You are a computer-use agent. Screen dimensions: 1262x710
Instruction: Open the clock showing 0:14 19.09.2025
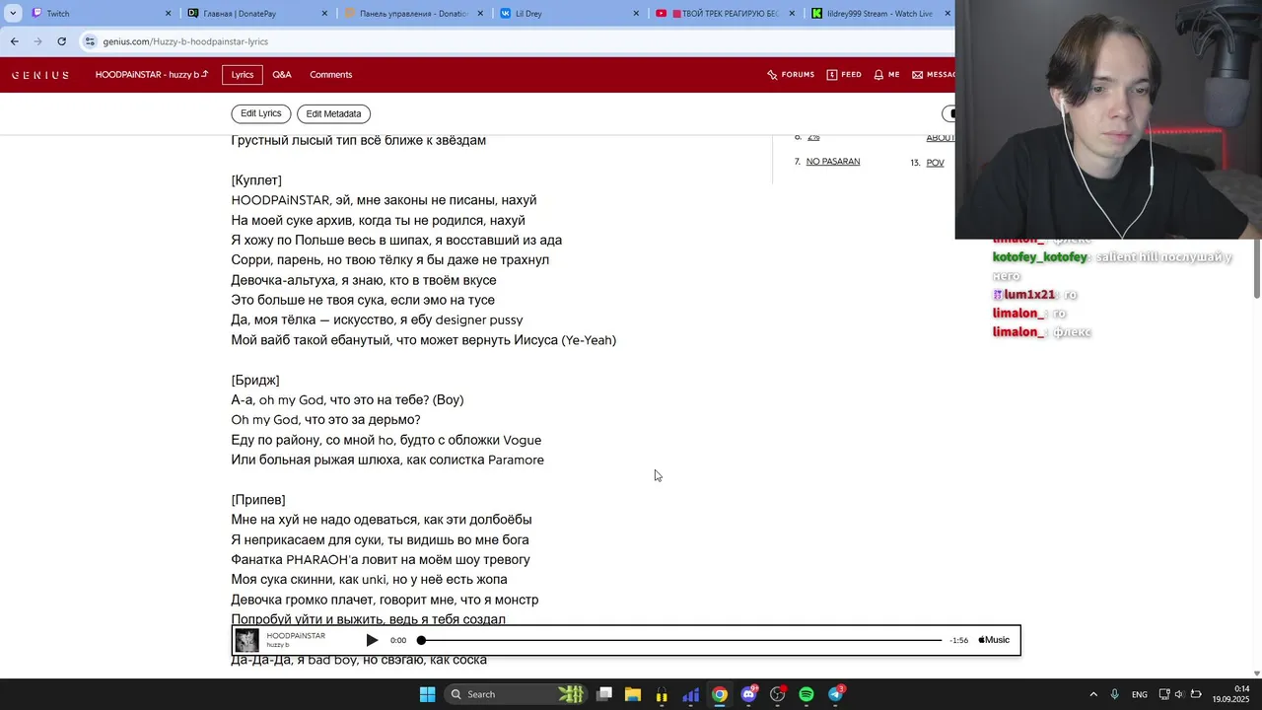(1231, 694)
